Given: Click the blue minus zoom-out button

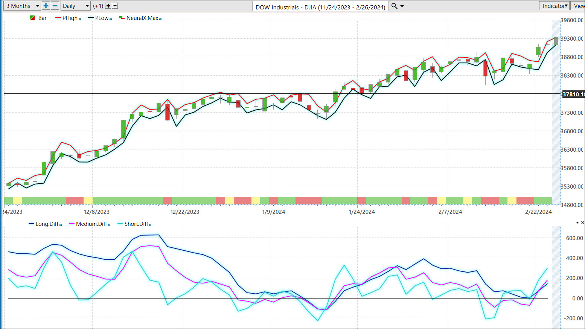Looking at the screenshot, I should point(55,6).
